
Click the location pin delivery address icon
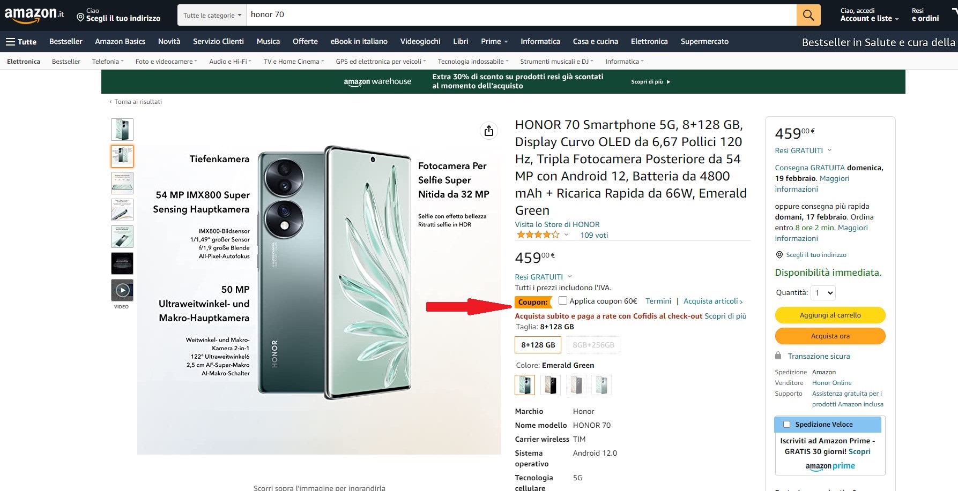coord(80,18)
